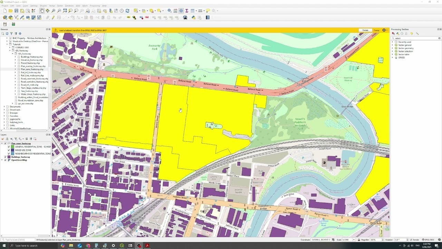Refresh the map canvas
The width and height of the screenshot is (442, 249).
(127, 11)
